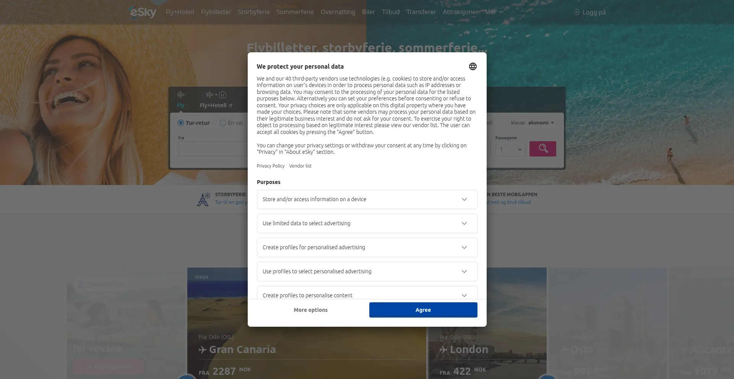
Task: Click the Logg på login icon
Action: (576, 12)
